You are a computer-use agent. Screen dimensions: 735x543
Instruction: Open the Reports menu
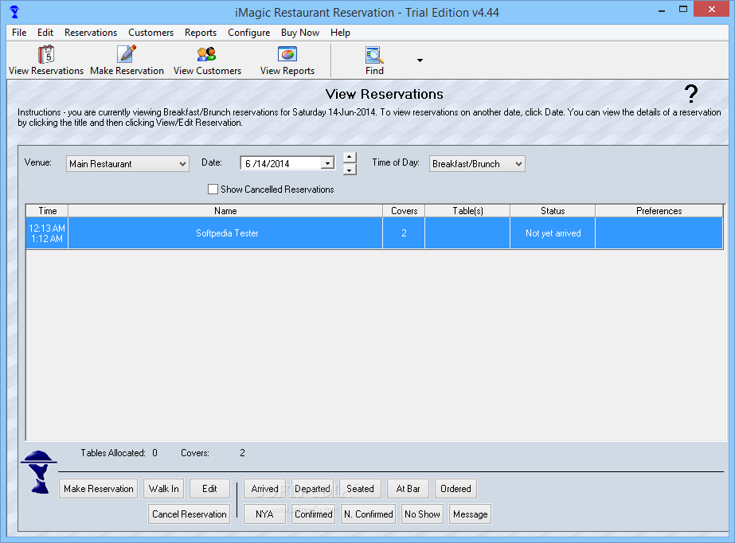coord(201,33)
